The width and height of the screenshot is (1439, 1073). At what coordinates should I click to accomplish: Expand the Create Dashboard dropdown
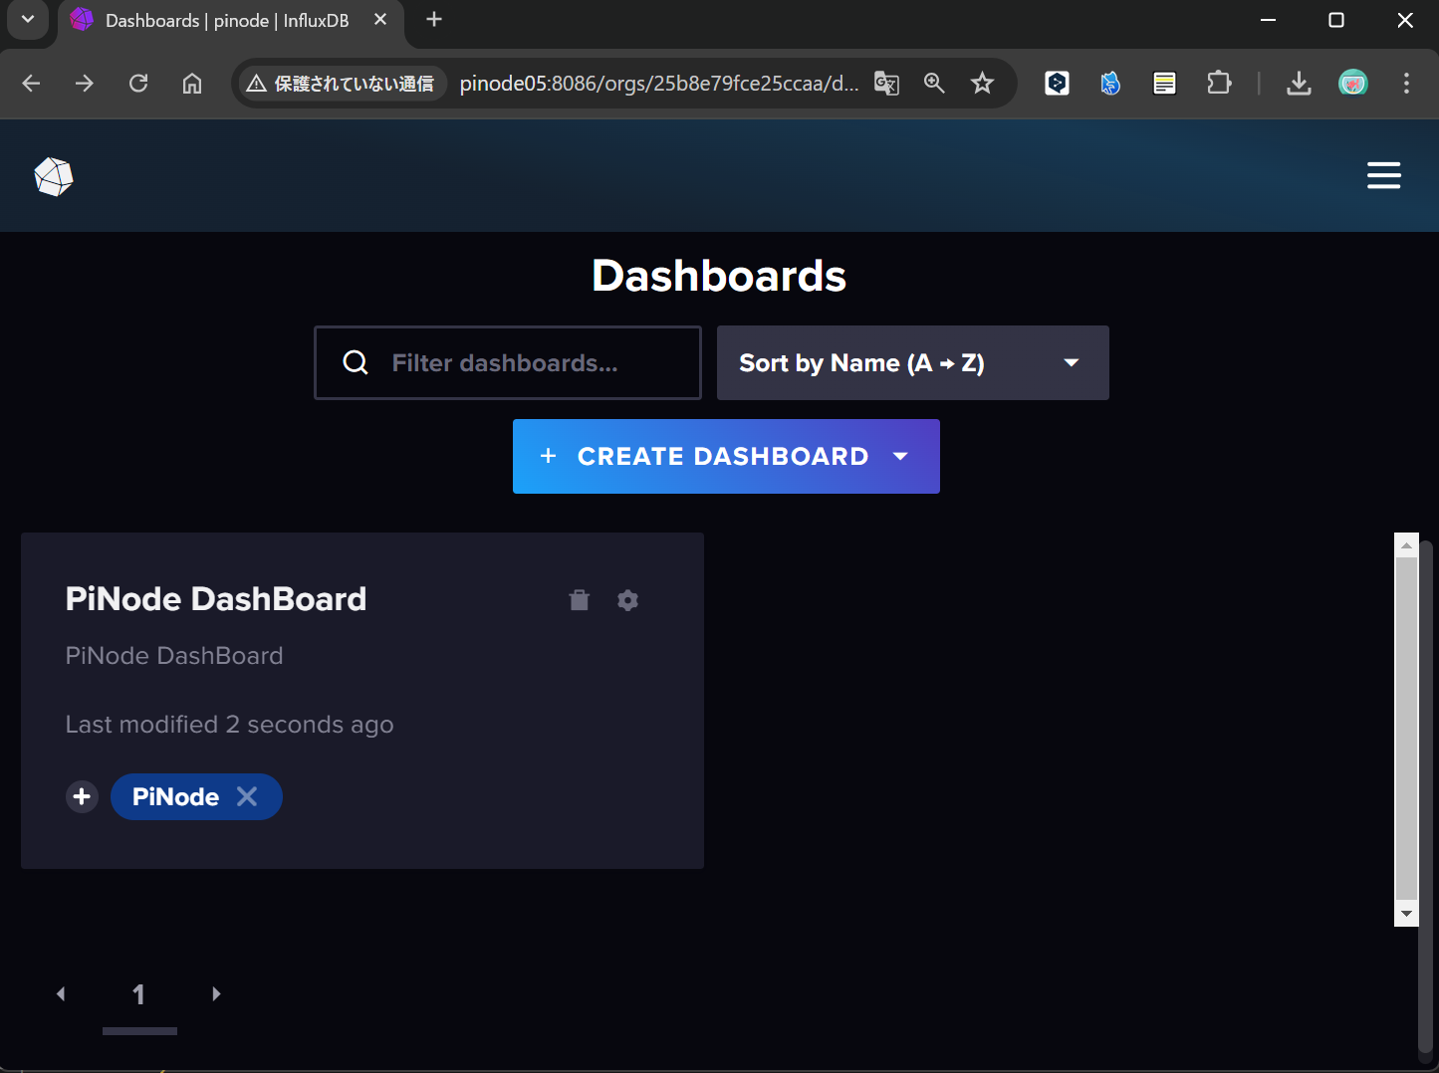point(900,456)
